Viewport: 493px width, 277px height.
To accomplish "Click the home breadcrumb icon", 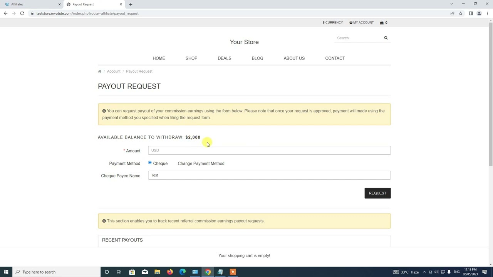I will pyautogui.click(x=99, y=71).
